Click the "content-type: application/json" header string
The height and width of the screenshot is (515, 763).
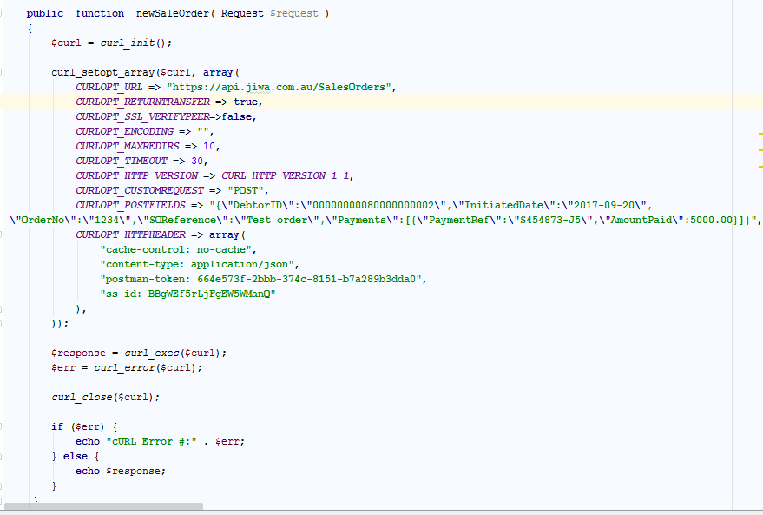pyautogui.click(x=196, y=264)
